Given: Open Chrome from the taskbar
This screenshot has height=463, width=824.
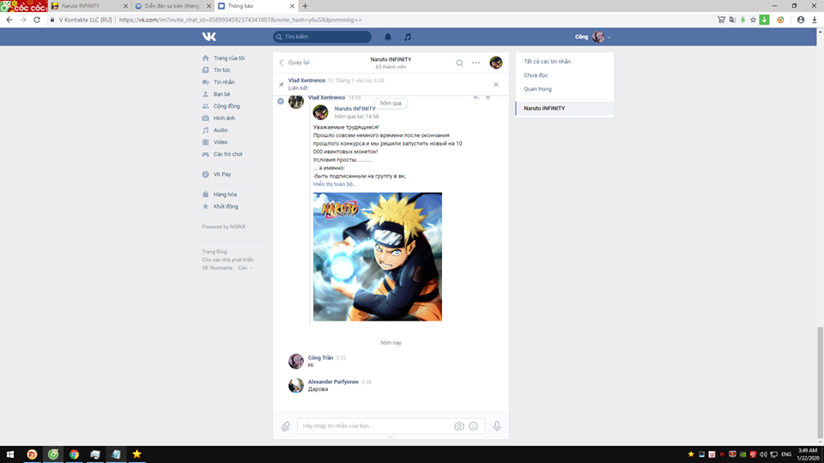Looking at the screenshot, I should pos(74,454).
